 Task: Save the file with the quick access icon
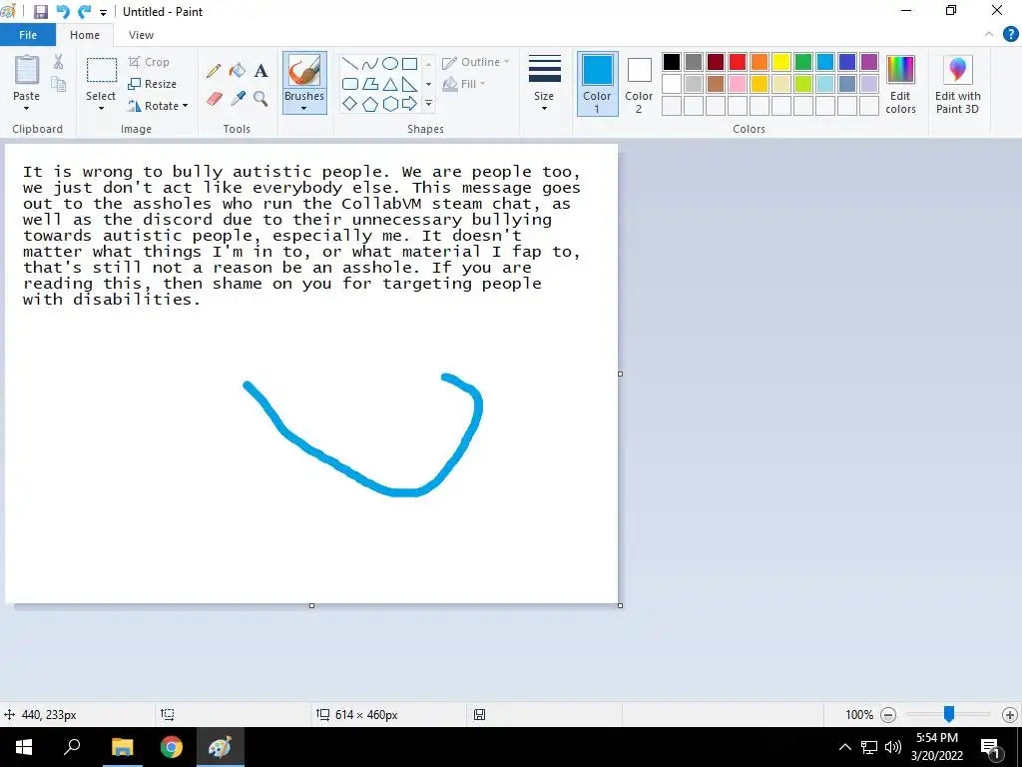tap(40, 12)
